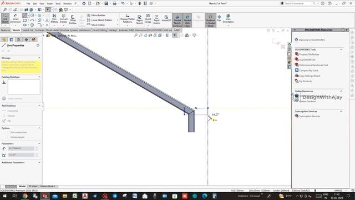The image size is (355, 200).
Task: Open Chrome from the Windows taskbar
Action: (x=25, y=196)
